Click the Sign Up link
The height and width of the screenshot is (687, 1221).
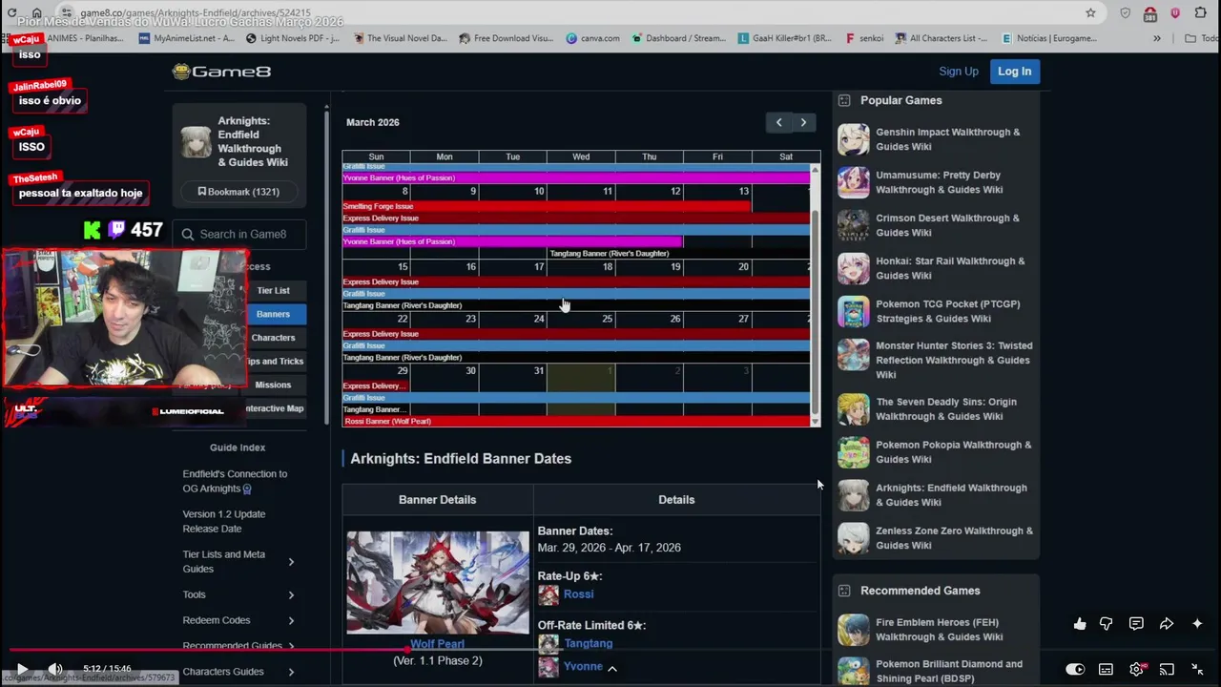tap(959, 72)
